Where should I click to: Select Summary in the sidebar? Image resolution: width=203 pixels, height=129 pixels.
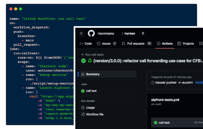pos(108,74)
